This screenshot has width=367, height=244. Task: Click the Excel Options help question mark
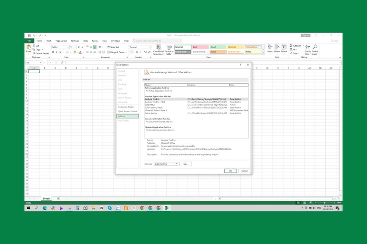tap(240, 65)
